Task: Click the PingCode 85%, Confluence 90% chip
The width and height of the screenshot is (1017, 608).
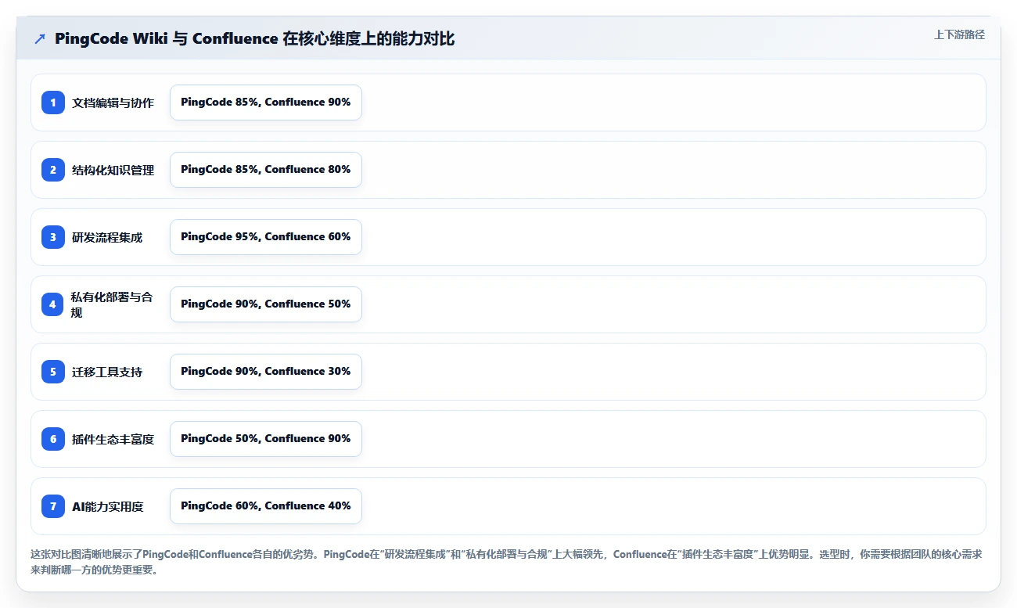Action: coord(266,103)
